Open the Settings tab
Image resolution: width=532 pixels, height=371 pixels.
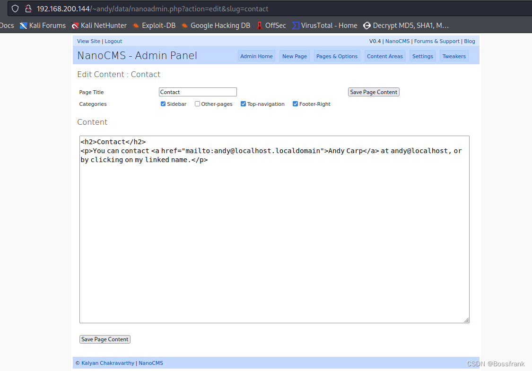click(422, 56)
